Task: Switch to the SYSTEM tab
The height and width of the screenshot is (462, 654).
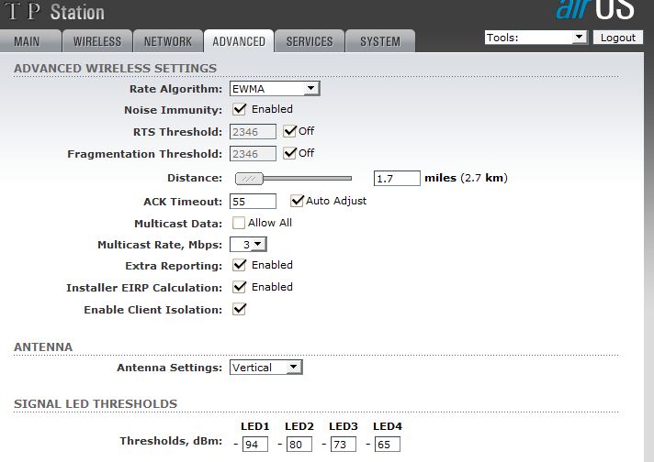Action: (380, 41)
